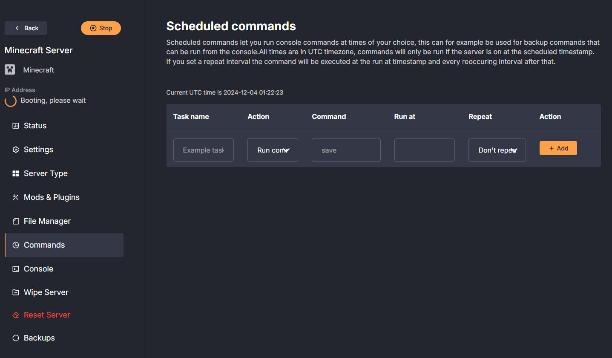The height and width of the screenshot is (358, 612).
Task: Switch to the Wipe Server page
Action: (x=46, y=292)
